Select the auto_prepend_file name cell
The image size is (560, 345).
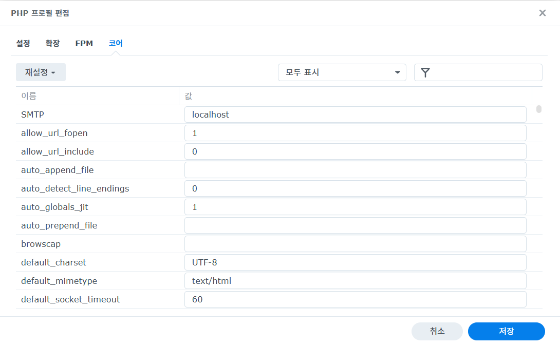tap(97, 225)
